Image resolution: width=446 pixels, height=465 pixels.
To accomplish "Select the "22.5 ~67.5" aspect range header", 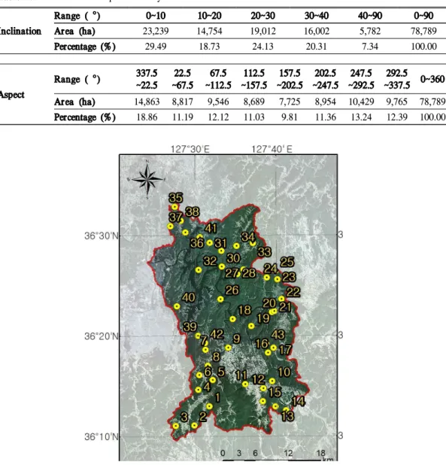I will (183, 79).
